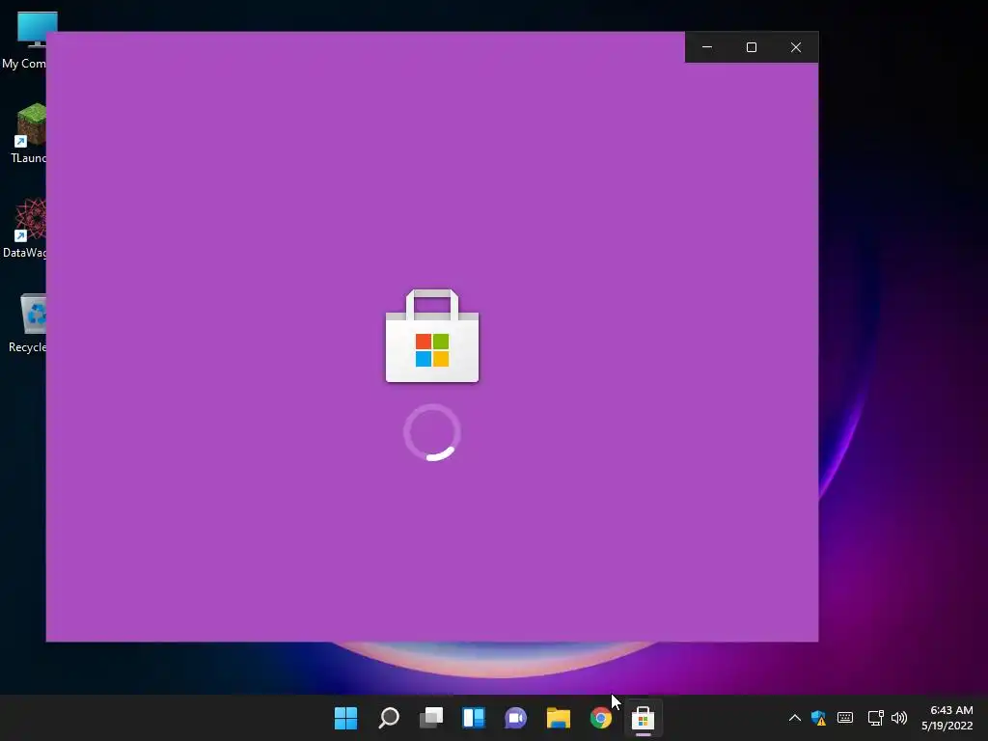Open File Explorer from taskbar
The height and width of the screenshot is (741, 988).
559,718
